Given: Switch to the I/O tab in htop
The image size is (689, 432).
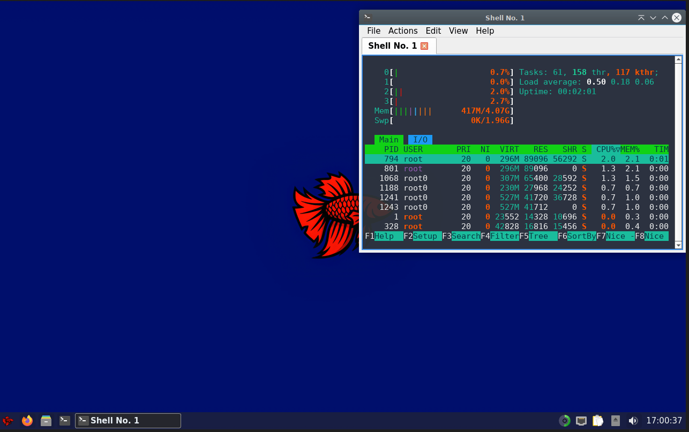Looking at the screenshot, I should pos(420,140).
